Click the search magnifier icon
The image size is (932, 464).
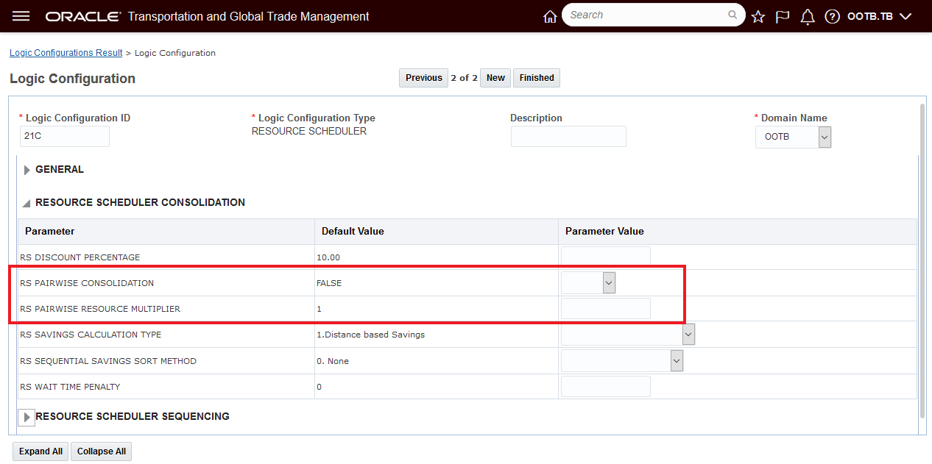[732, 15]
